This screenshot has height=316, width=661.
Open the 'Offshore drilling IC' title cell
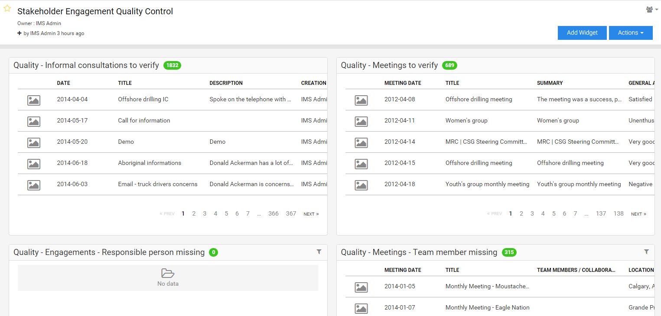click(x=143, y=100)
